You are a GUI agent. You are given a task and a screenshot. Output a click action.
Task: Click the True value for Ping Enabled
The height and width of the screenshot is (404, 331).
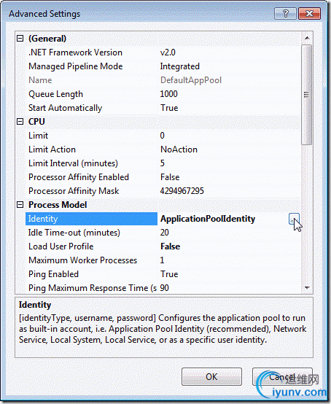point(169,274)
